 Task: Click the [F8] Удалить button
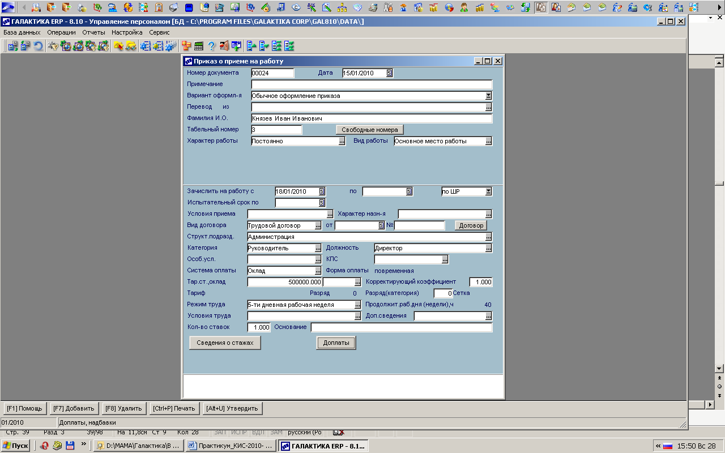[123, 408]
